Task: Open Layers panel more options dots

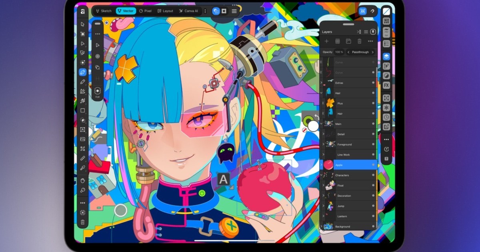Action: (x=370, y=41)
